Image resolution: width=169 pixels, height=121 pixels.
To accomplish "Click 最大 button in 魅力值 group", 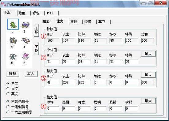I will (148, 101).
